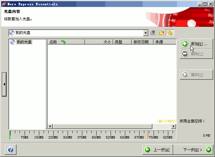This screenshot has height=157, width=215.
Task: Toggle the folder tree view icon
Action: [170, 33]
